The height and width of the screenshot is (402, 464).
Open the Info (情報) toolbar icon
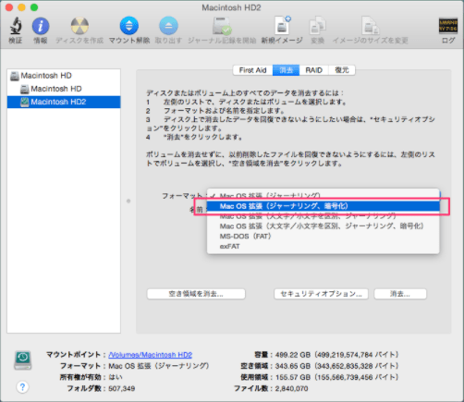[x=41, y=26]
